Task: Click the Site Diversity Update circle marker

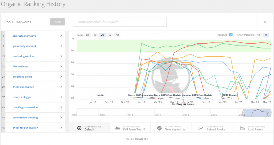Action: [x=183, y=104]
